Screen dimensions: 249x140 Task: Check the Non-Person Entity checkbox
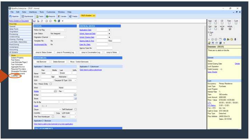pos(50,84)
